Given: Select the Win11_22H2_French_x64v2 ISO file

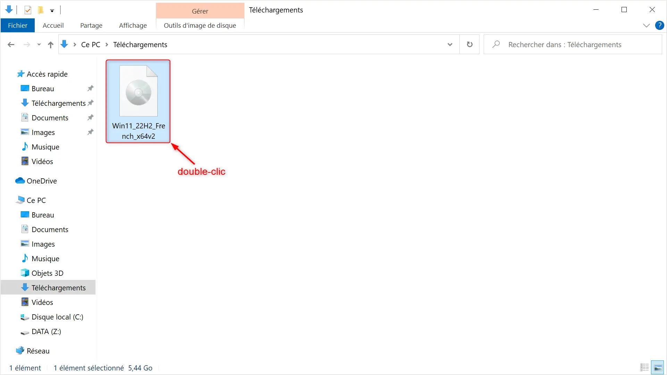Looking at the screenshot, I should 138,101.
